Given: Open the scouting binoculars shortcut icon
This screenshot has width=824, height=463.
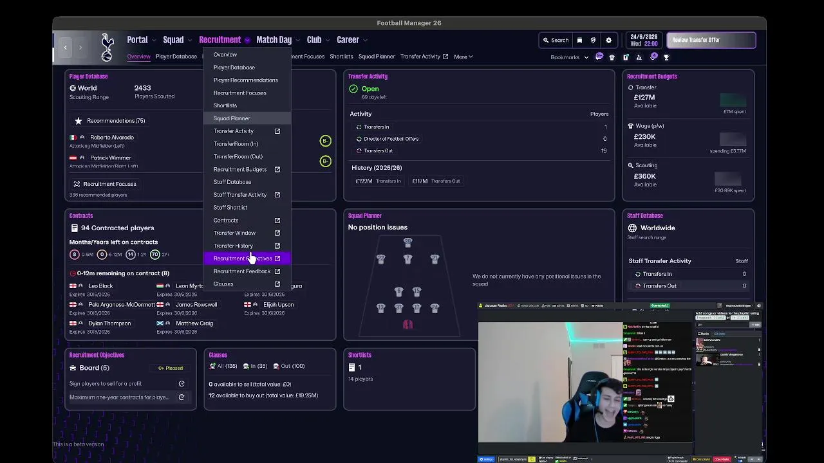Looking at the screenshot, I should [639, 57].
